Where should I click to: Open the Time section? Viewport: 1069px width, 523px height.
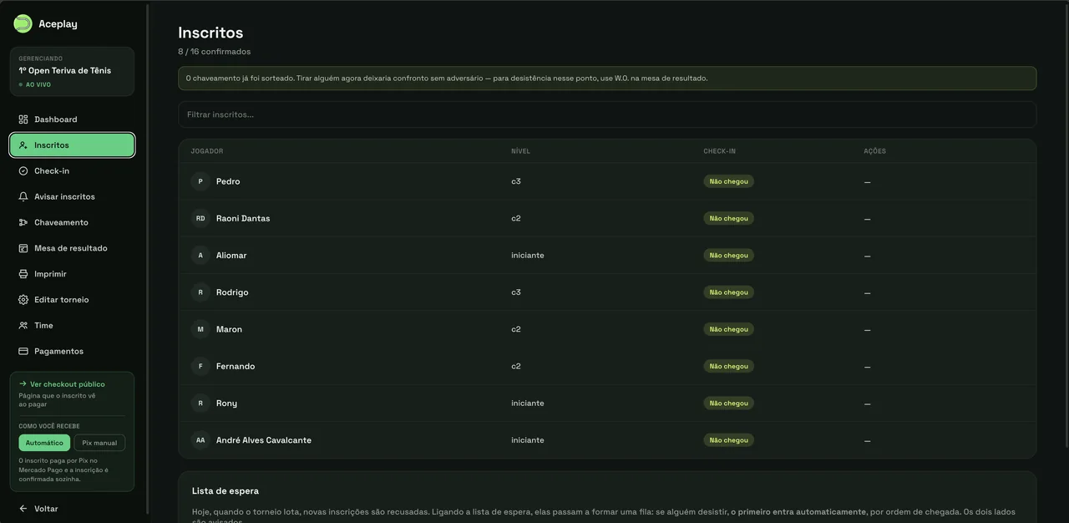click(72, 326)
